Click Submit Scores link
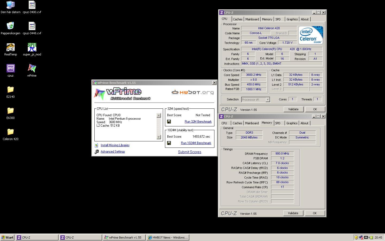385x241 pixels. point(190,152)
